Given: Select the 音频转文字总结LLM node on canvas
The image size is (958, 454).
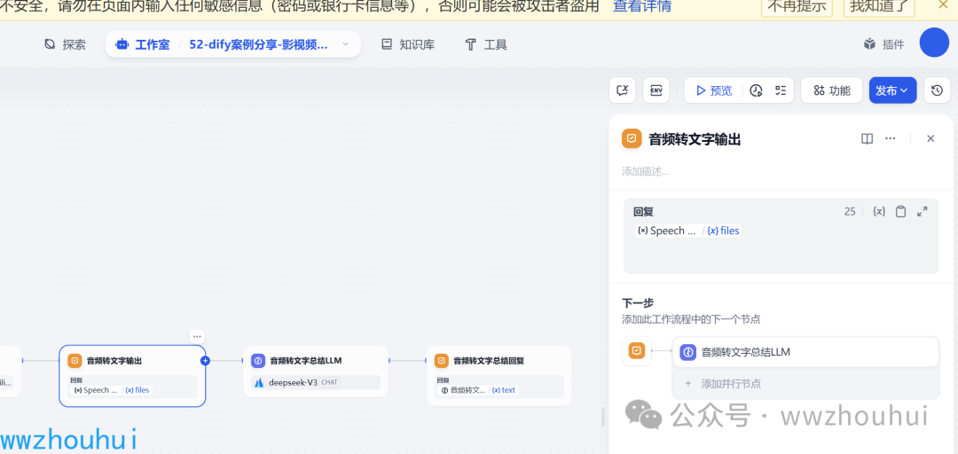Looking at the screenshot, I should tap(315, 372).
